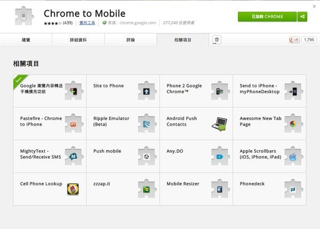Click the trash icon beside tabs
The width and height of the screenshot is (320, 229).
[x=217, y=40]
